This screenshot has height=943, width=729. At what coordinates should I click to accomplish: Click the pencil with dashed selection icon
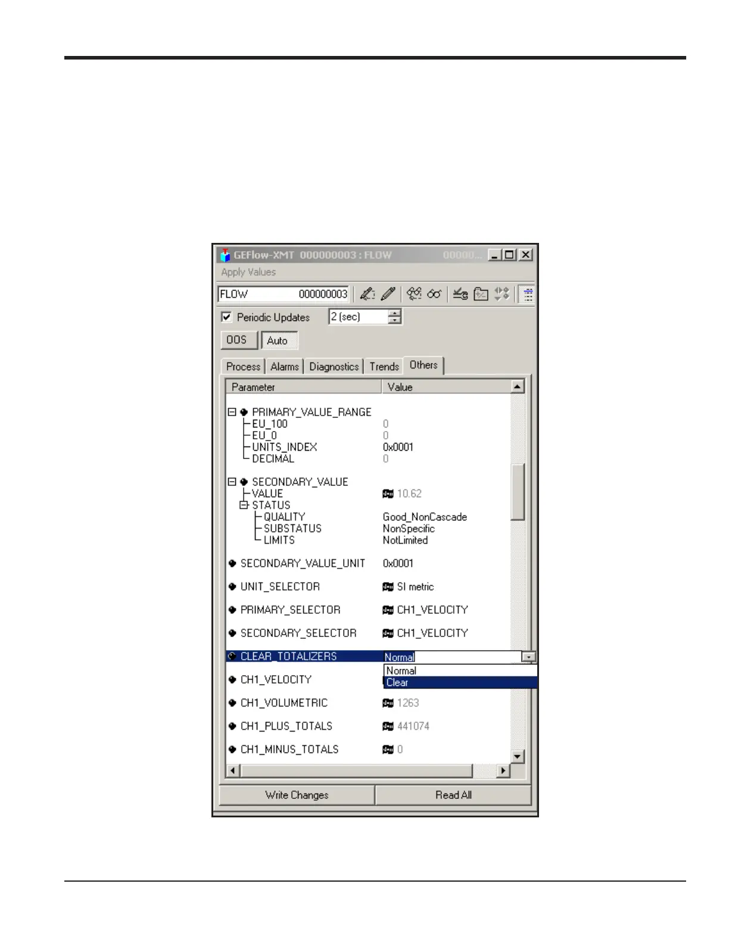coord(367,293)
